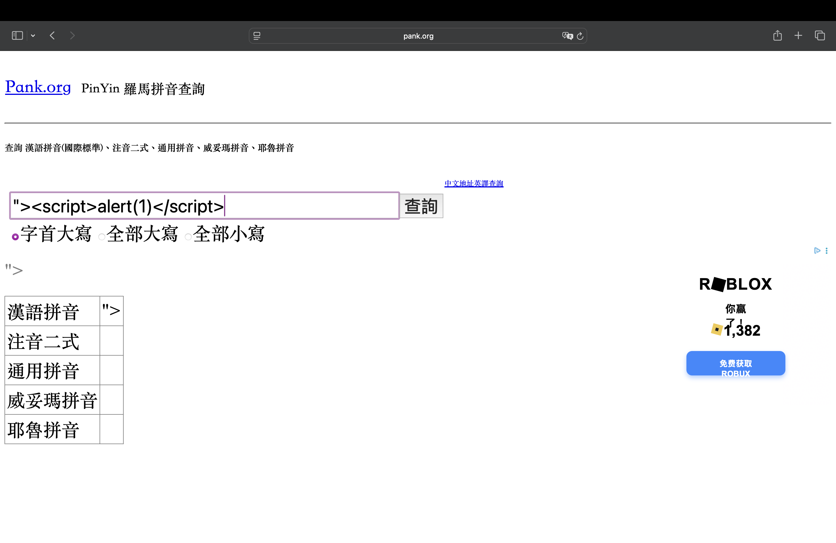Click the 耶魯拼音 table cell
836x543 pixels.
tap(52, 429)
